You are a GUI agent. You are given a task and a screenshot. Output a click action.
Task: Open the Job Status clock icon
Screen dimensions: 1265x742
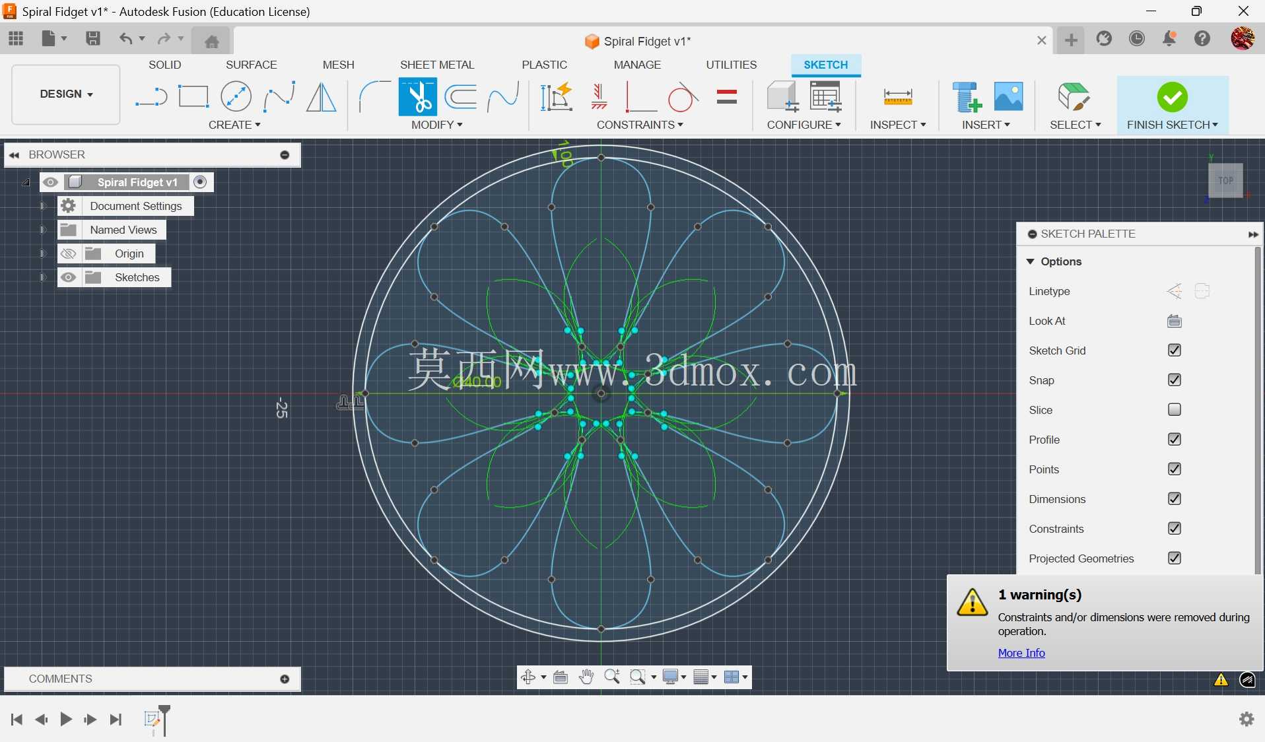pos(1137,39)
